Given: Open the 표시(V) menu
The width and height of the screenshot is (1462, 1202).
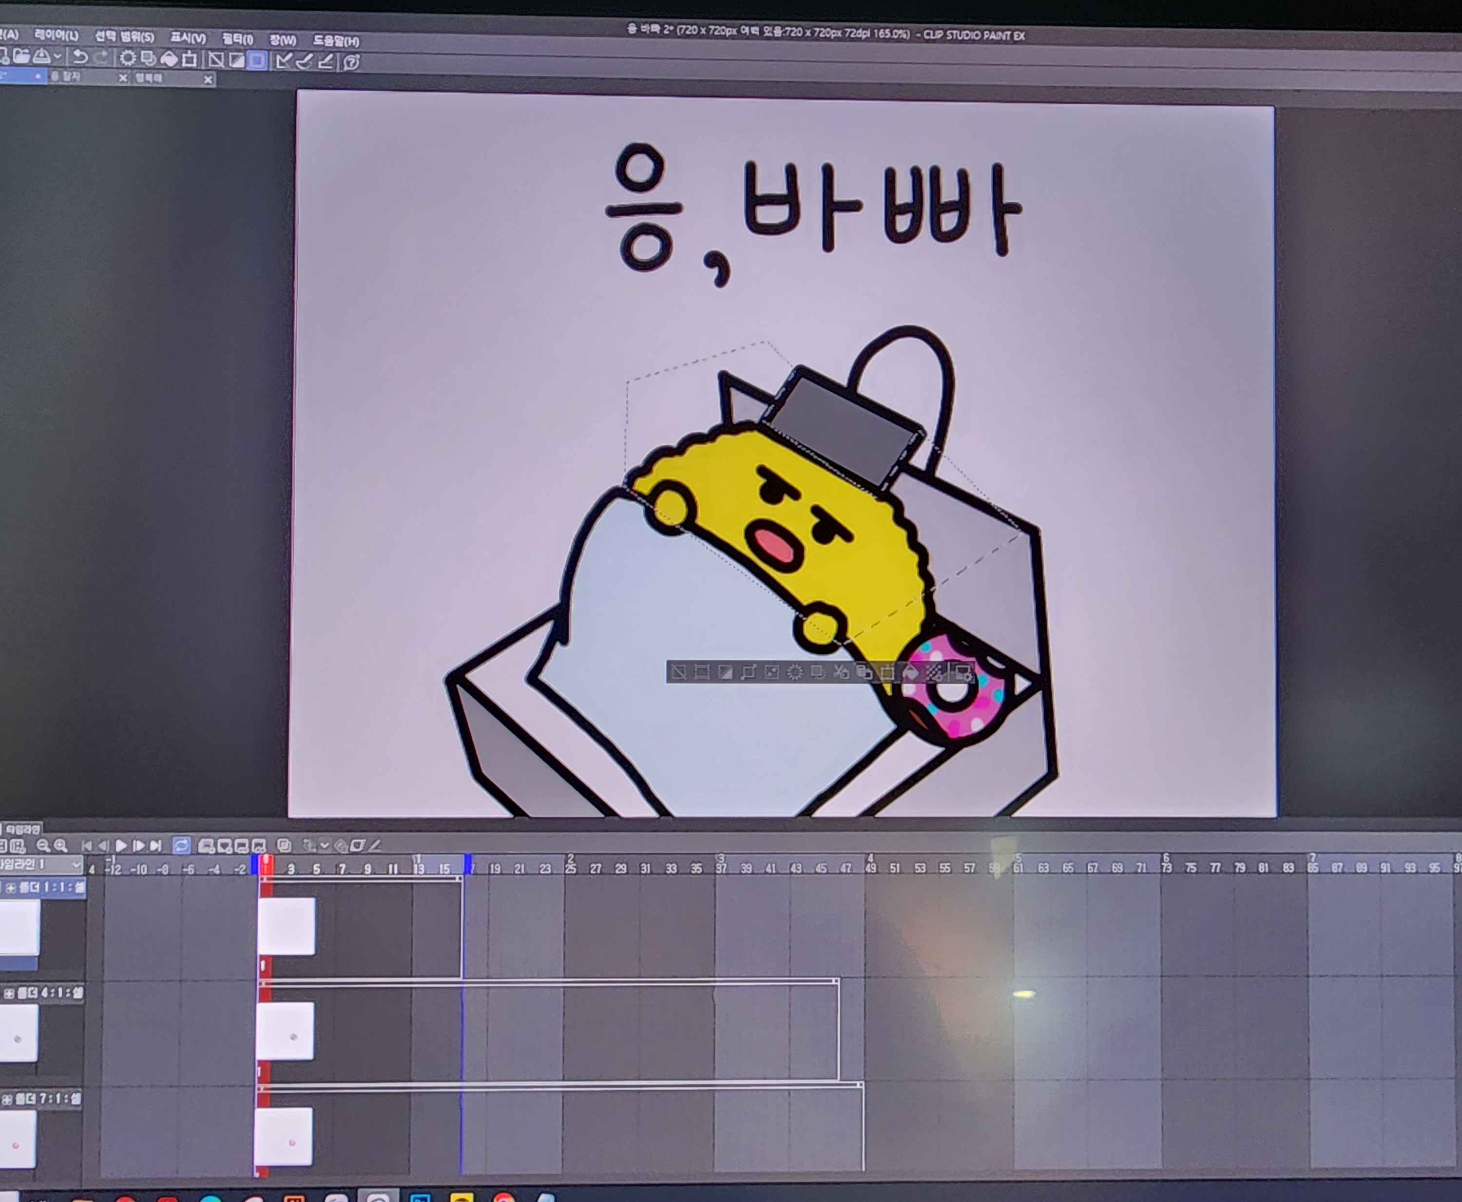Looking at the screenshot, I should point(189,38).
